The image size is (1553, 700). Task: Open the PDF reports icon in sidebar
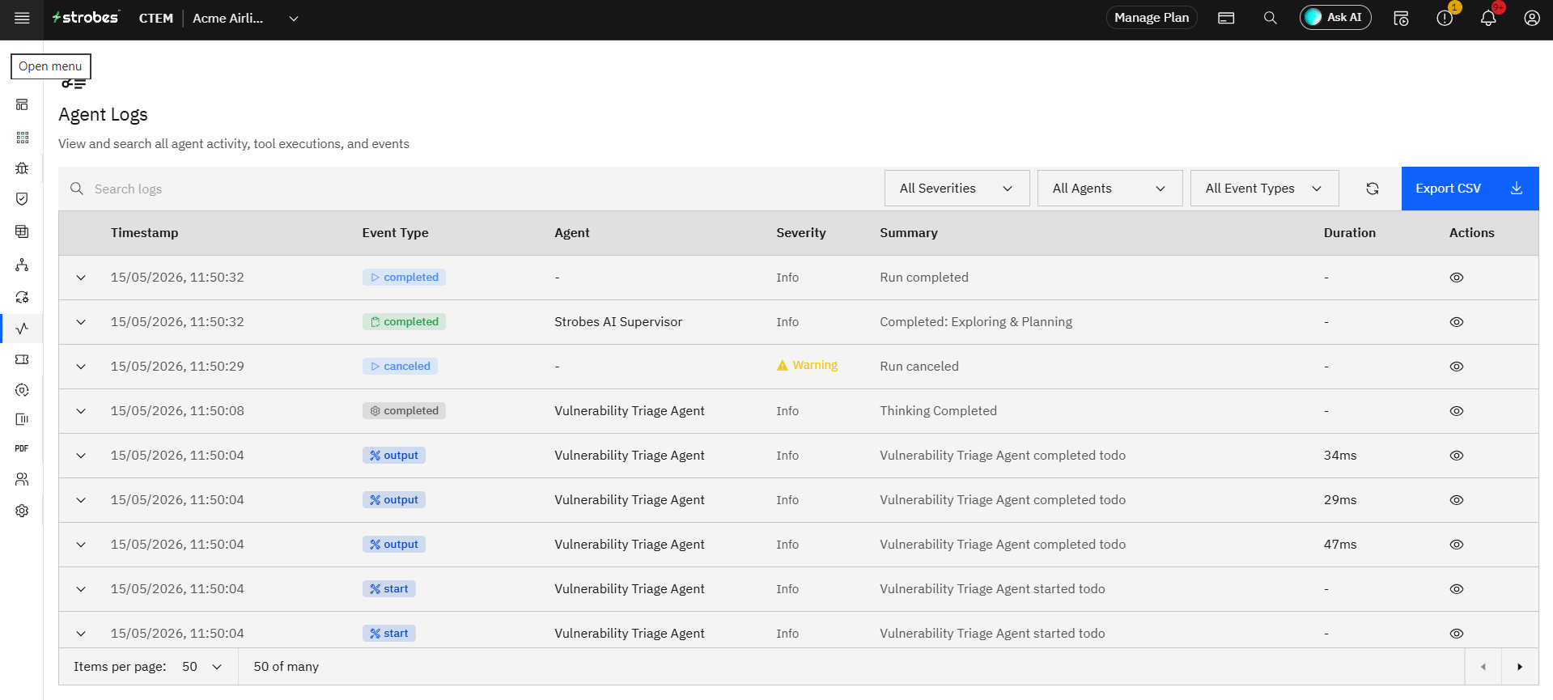point(22,448)
